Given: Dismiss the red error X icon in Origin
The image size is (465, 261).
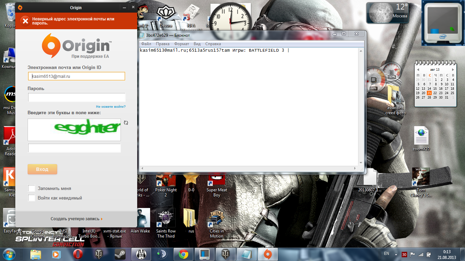Looking at the screenshot, I should 25,21.
